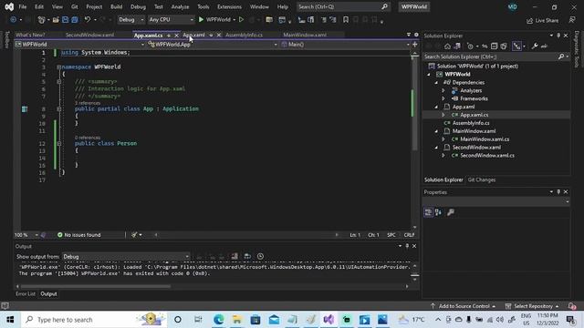584x328 pixels.
Task: Click the clock timestamp icon in Output panel
Action: 260,256
